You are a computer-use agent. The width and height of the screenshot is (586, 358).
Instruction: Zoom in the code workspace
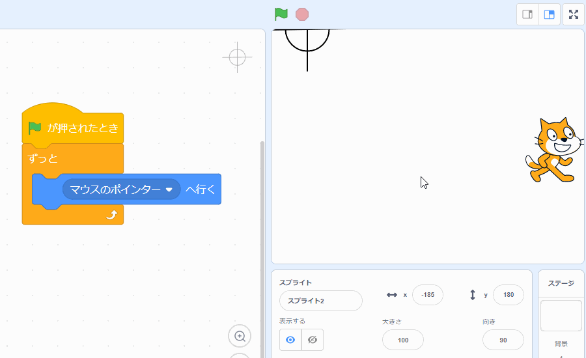(x=240, y=336)
